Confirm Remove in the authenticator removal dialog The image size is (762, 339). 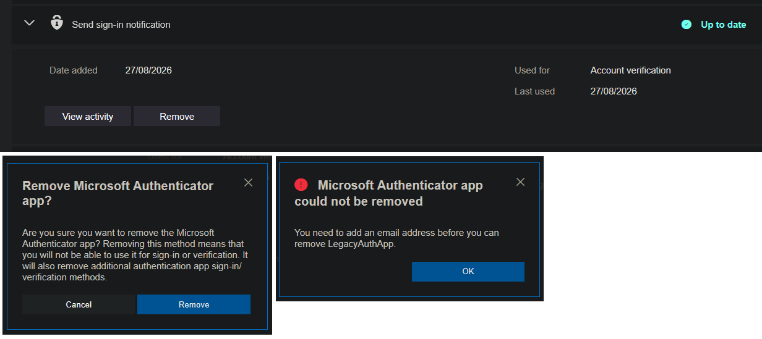[194, 304]
